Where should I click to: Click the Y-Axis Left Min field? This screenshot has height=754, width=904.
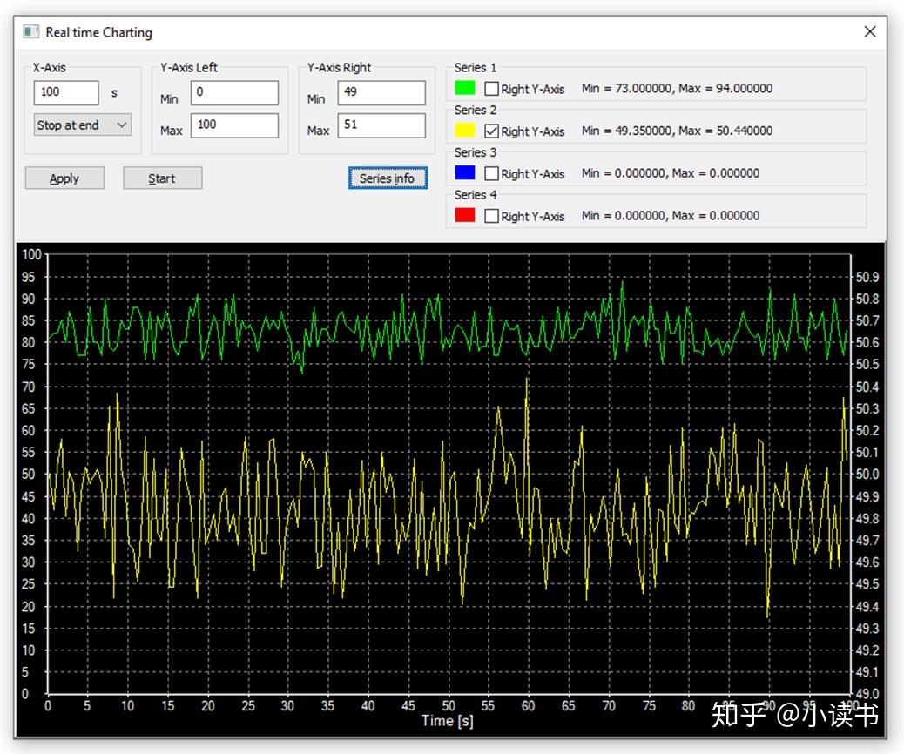click(x=234, y=92)
